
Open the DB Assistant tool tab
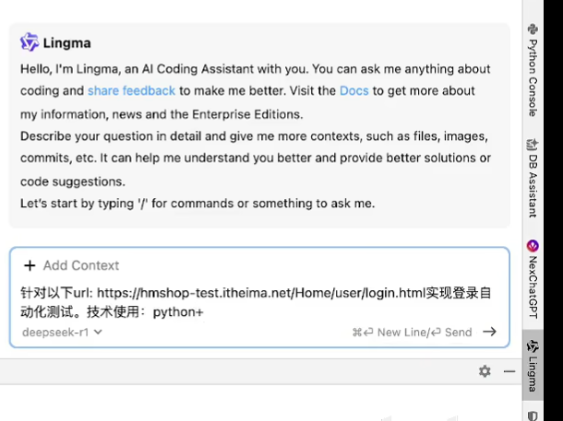click(x=533, y=184)
